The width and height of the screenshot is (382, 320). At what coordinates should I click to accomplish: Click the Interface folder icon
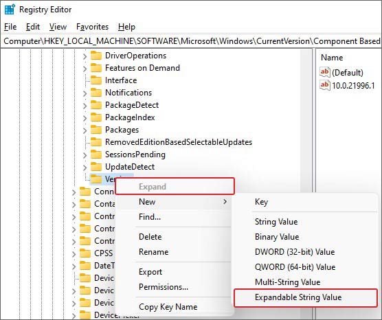coord(96,80)
